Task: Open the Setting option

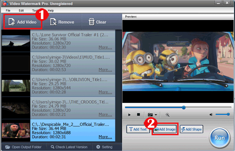Action: click(x=104, y=147)
